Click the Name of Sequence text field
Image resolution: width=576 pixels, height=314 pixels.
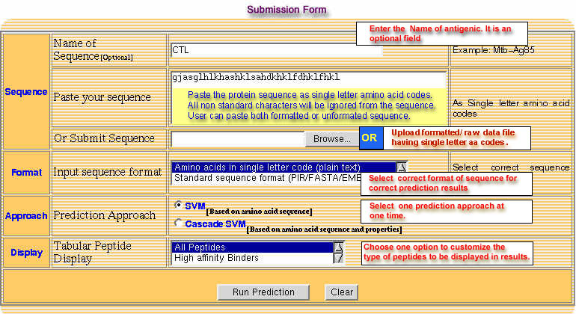tap(275, 50)
